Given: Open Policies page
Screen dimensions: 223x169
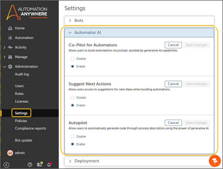Looking at the screenshot, I should (x=21, y=121).
